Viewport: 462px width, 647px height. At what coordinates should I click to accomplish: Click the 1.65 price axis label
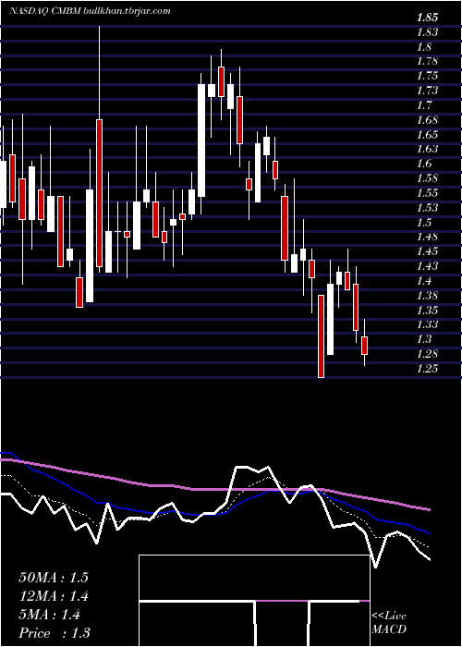click(x=427, y=135)
